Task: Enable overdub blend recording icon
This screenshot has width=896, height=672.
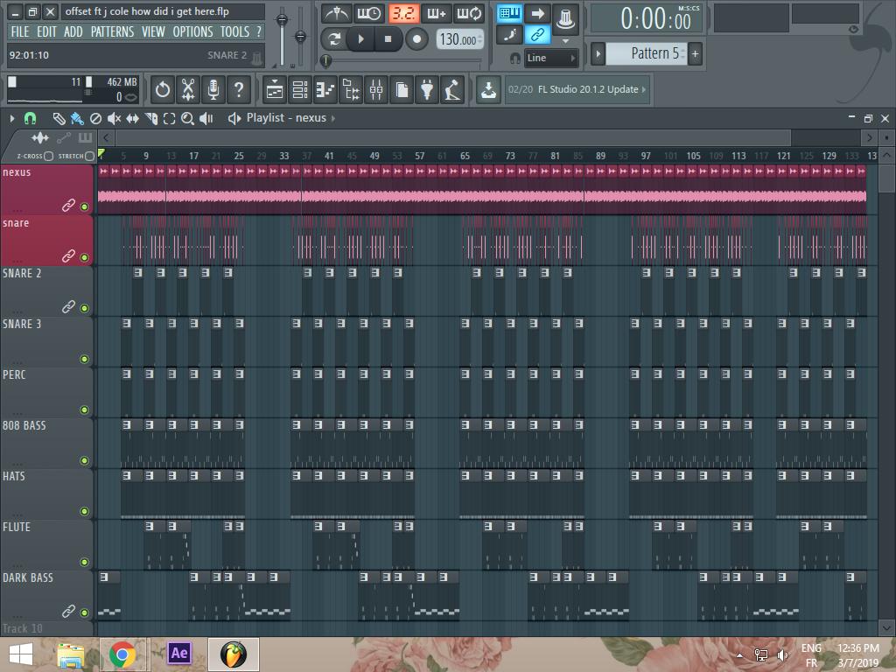Action: pyautogui.click(x=437, y=13)
